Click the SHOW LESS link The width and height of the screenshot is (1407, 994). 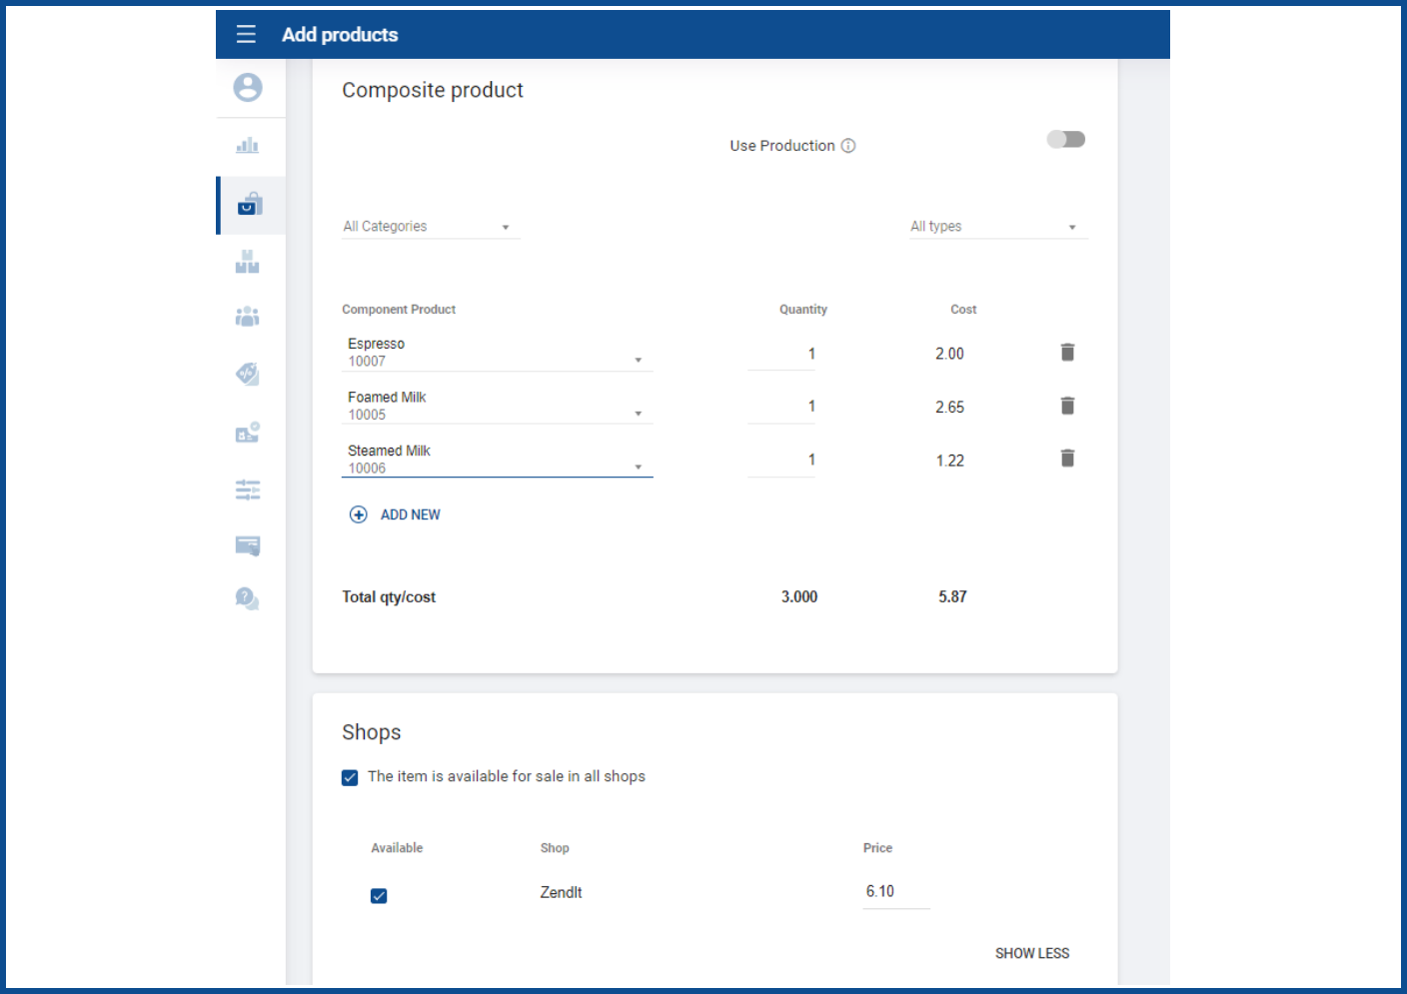tap(1031, 954)
